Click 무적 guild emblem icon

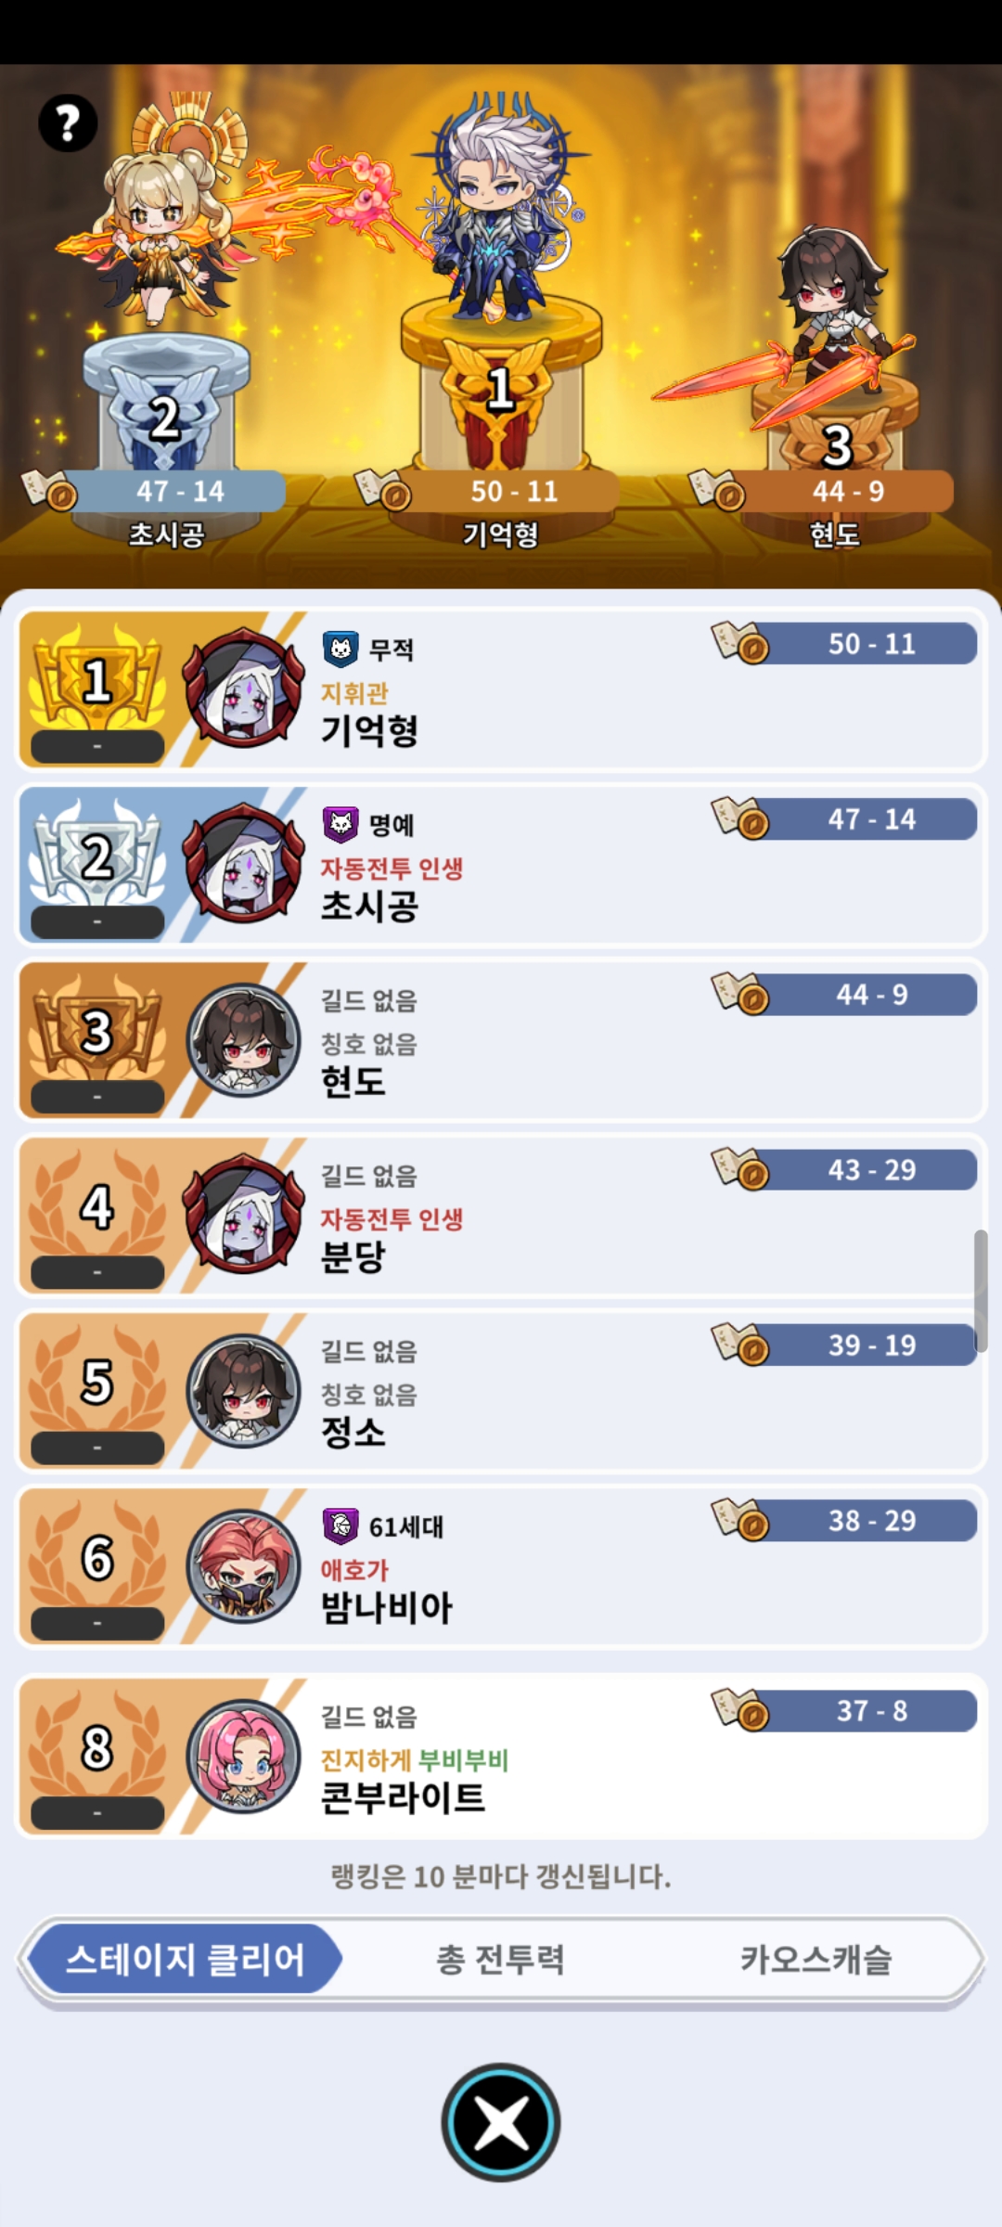(x=340, y=649)
